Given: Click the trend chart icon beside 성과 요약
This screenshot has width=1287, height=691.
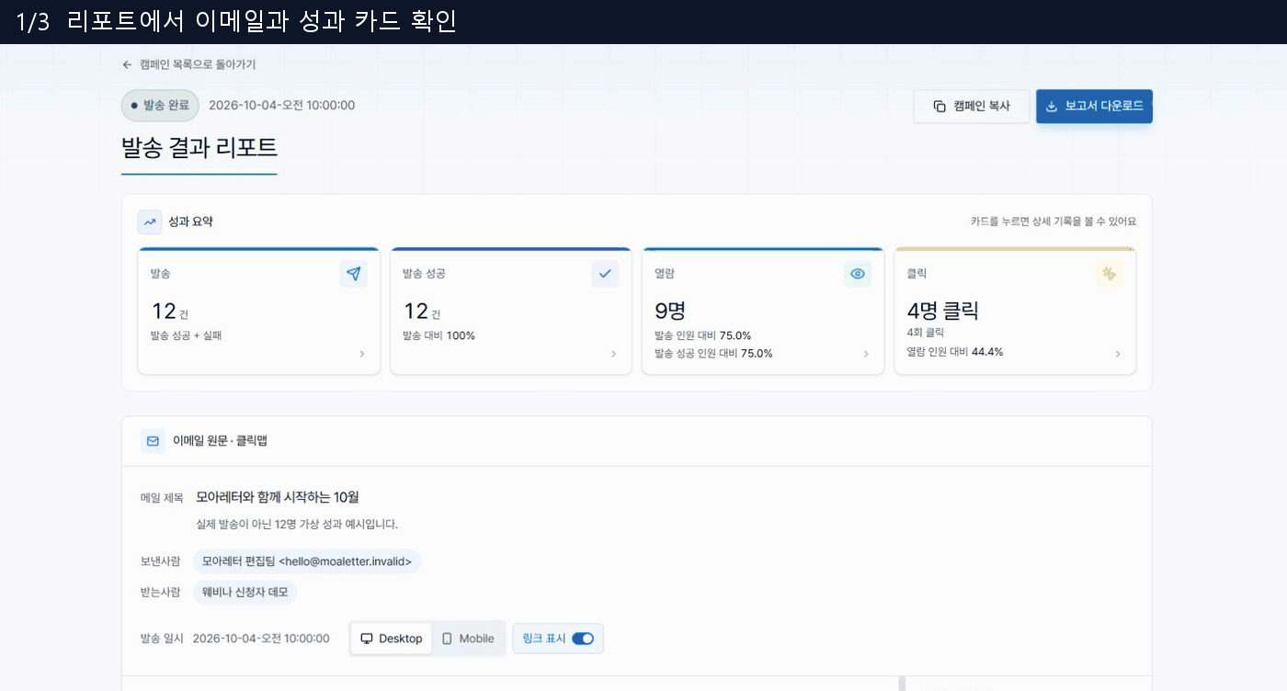Looking at the screenshot, I should pyautogui.click(x=150, y=221).
